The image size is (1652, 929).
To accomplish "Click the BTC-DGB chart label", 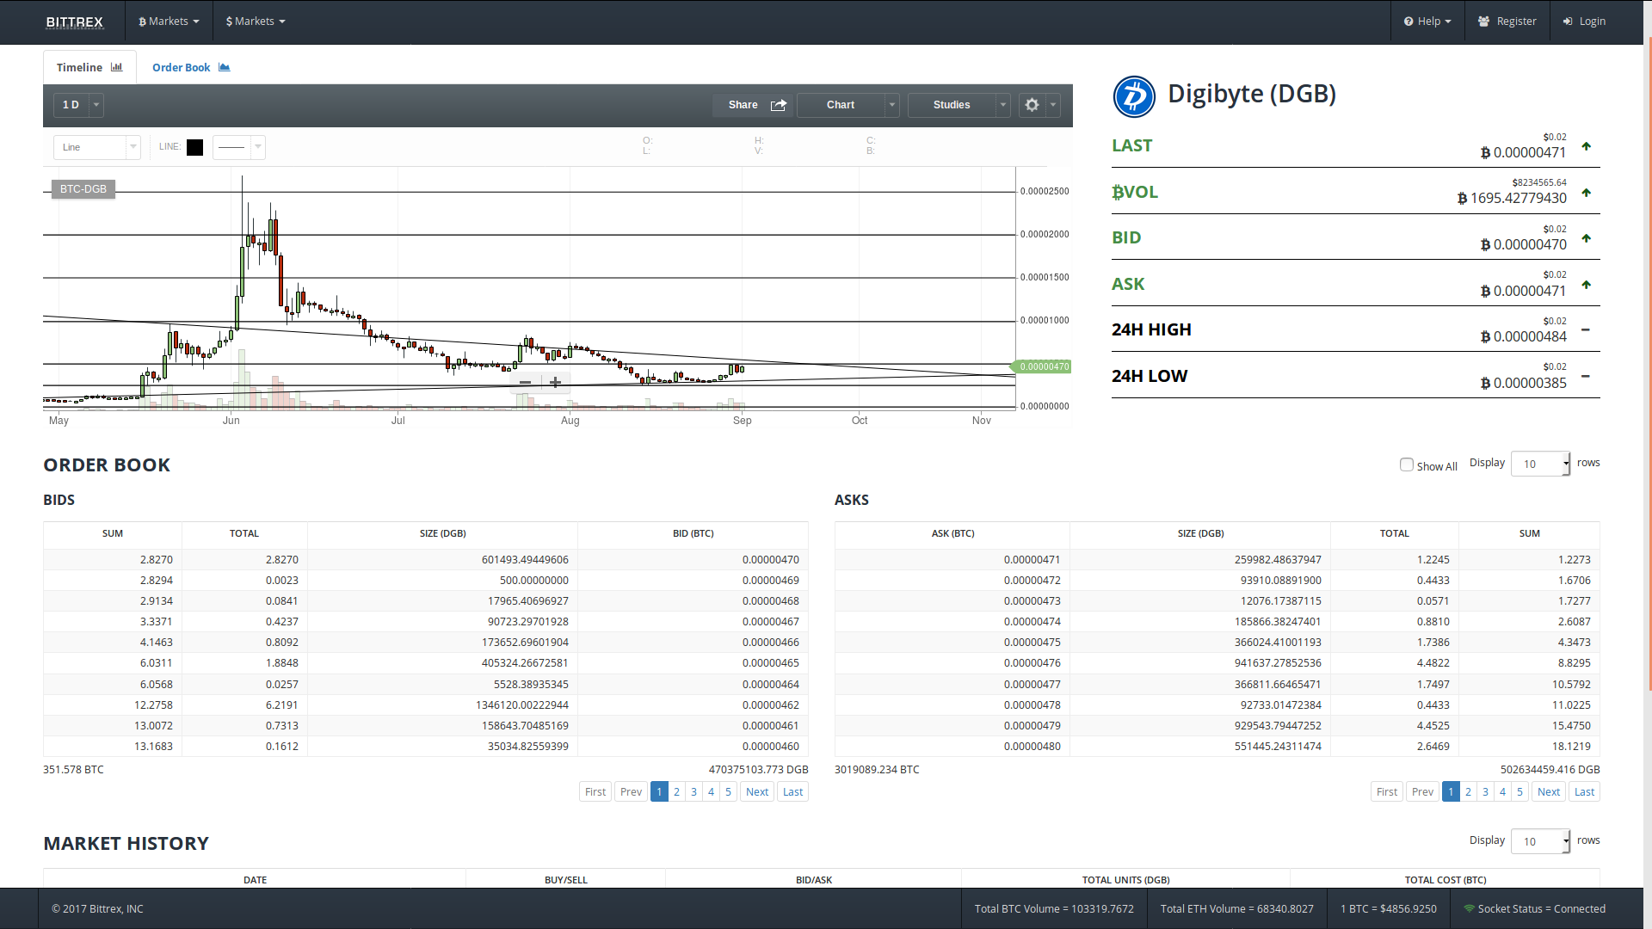I will pos(83,189).
